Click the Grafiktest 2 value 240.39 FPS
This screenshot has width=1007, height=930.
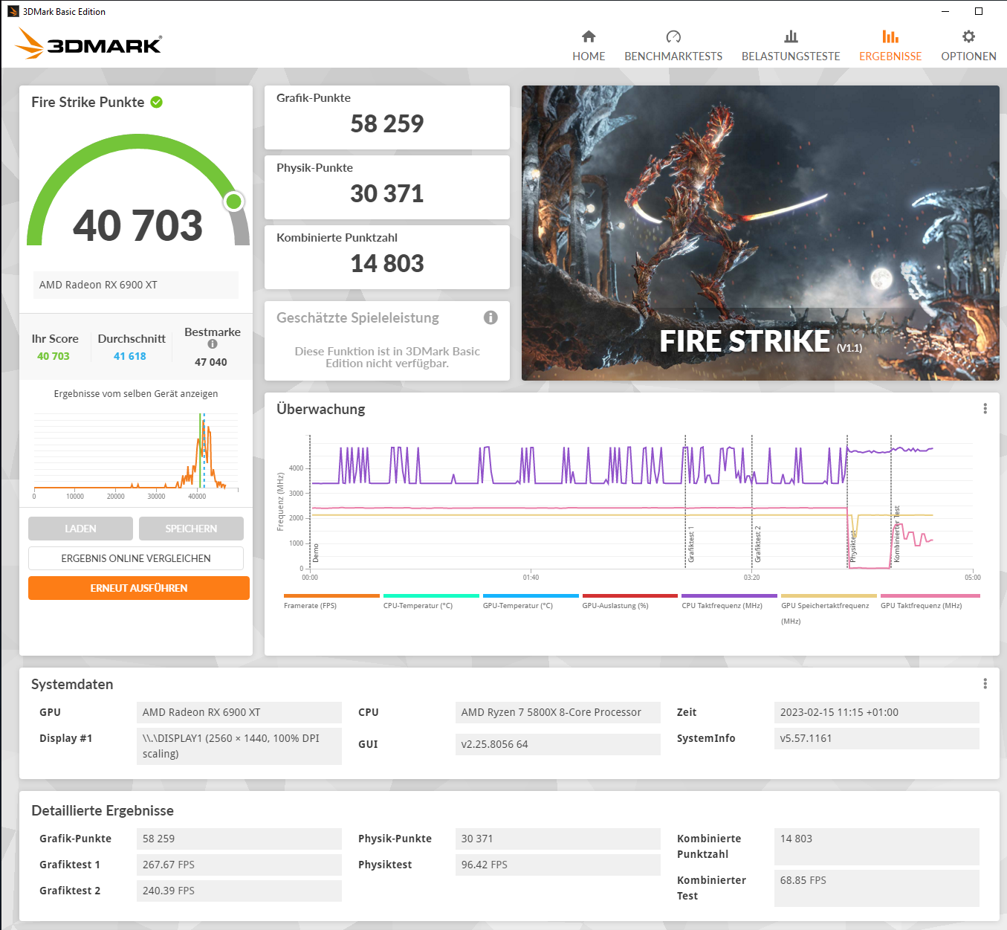(x=239, y=891)
